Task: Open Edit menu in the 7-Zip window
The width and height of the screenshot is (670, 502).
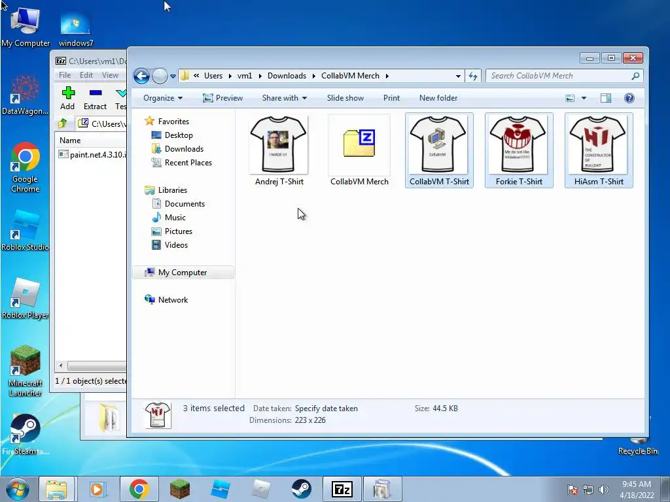Action: point(86,75)
